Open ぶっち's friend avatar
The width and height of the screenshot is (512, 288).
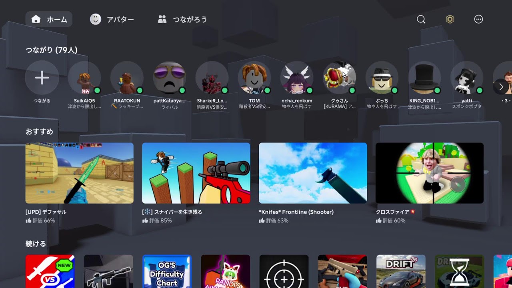382,78
